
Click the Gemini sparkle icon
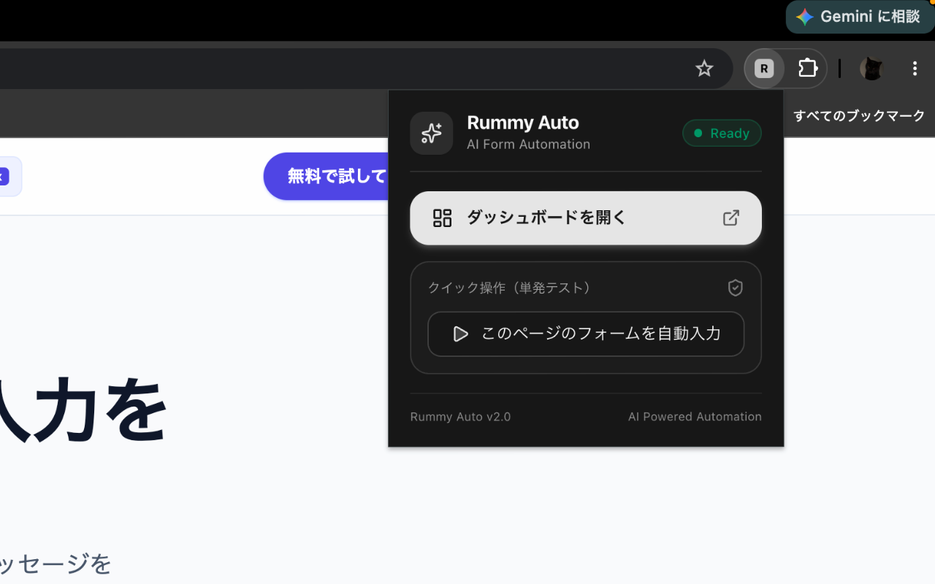(805, 17)
